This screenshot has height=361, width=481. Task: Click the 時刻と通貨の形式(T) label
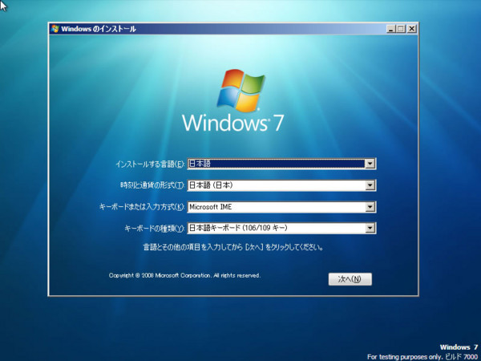pos(152,185)
